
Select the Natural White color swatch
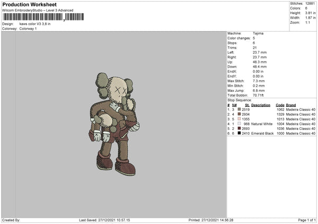pos(240,124)
